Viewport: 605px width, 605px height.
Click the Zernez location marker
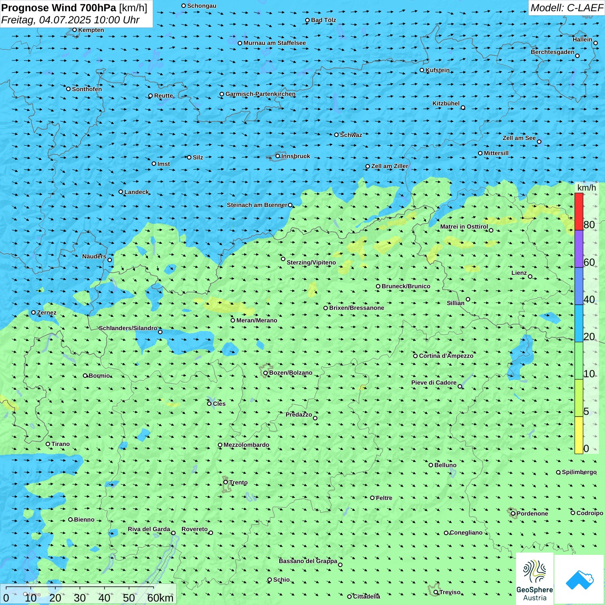click(x=33, y=312)
